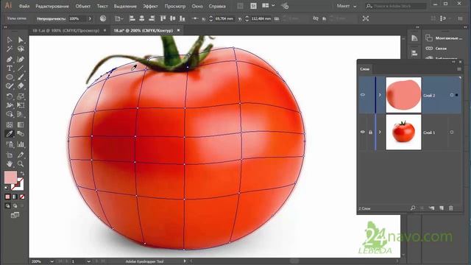Toggle lock on Слой 1
471x265 pixels.
click(370, 132)
